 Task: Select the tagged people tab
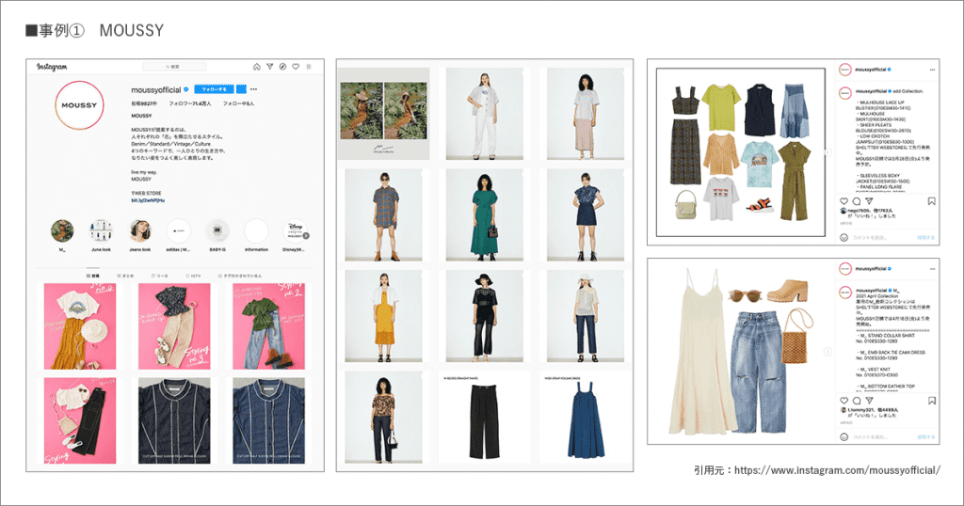click(240, 277)
